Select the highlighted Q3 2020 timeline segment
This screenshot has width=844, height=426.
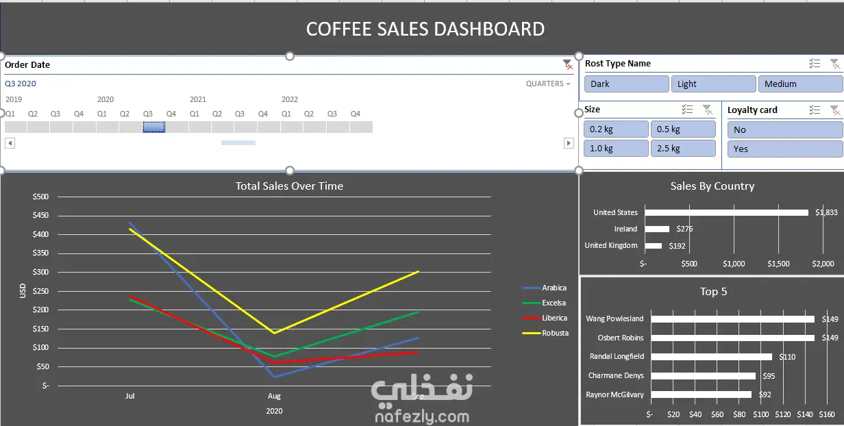(153, 127)
